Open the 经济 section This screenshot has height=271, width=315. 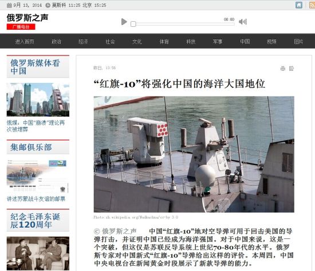(x=83, y=42)
